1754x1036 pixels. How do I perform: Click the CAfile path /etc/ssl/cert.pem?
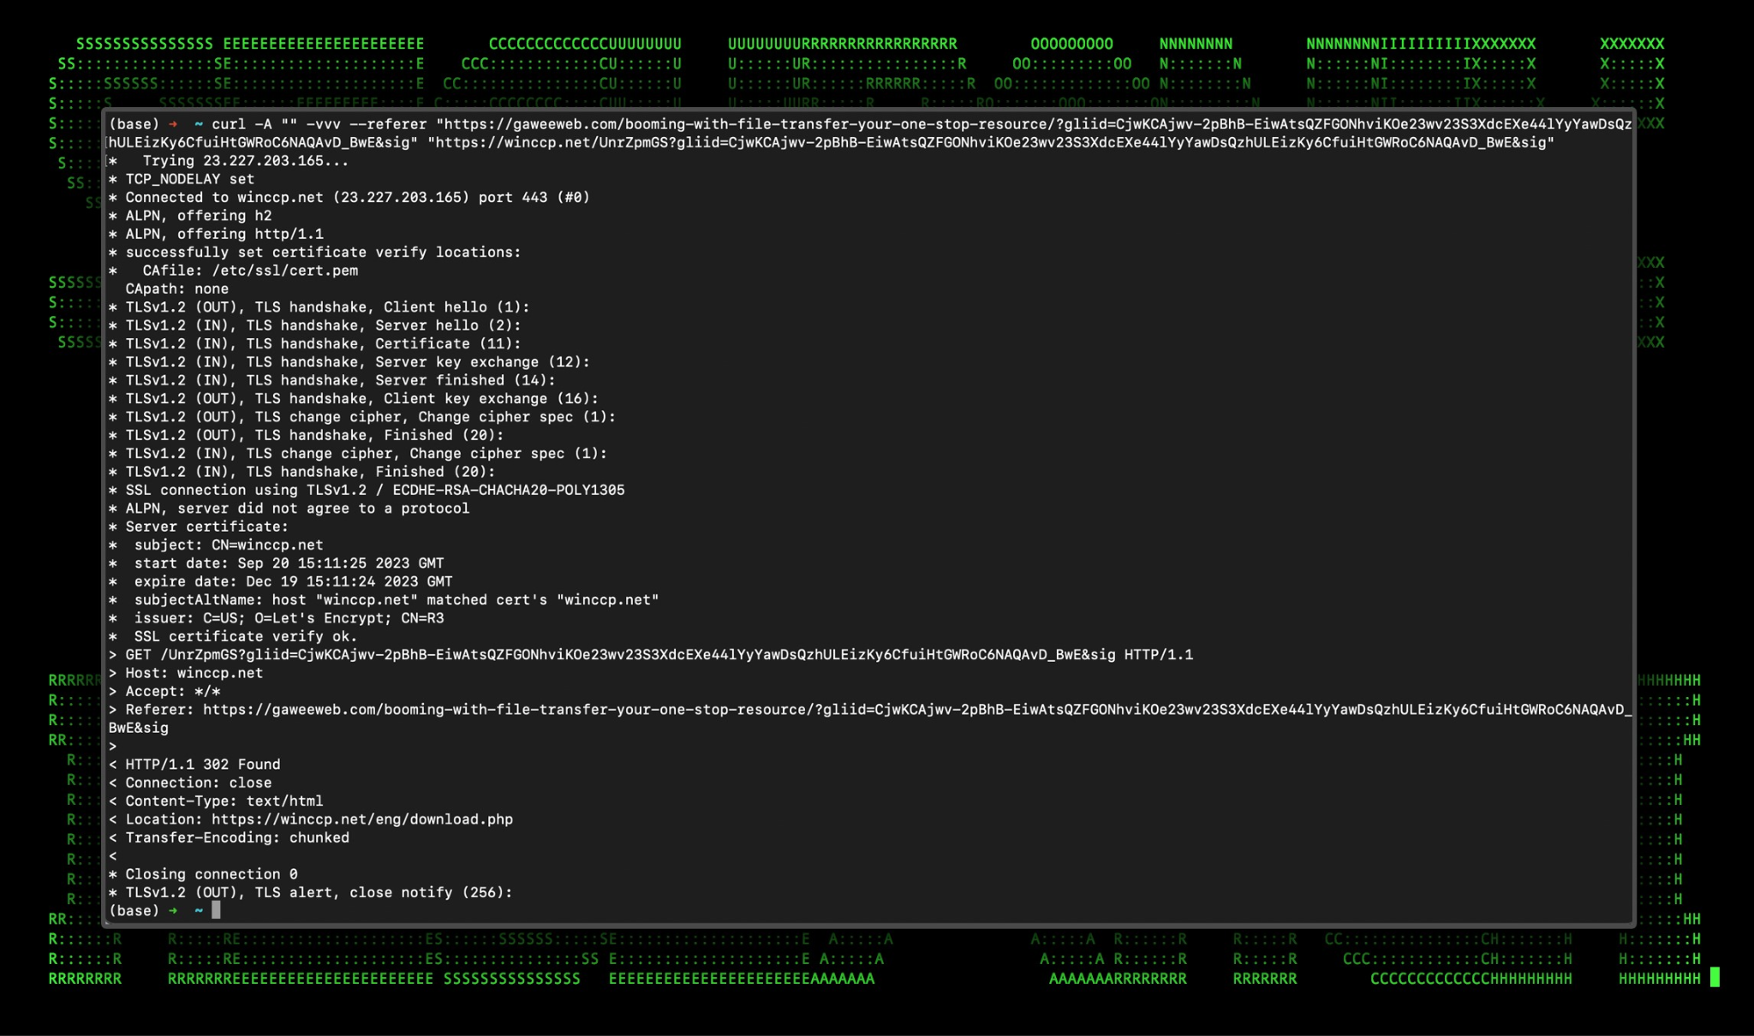click(x=284, y=271)
